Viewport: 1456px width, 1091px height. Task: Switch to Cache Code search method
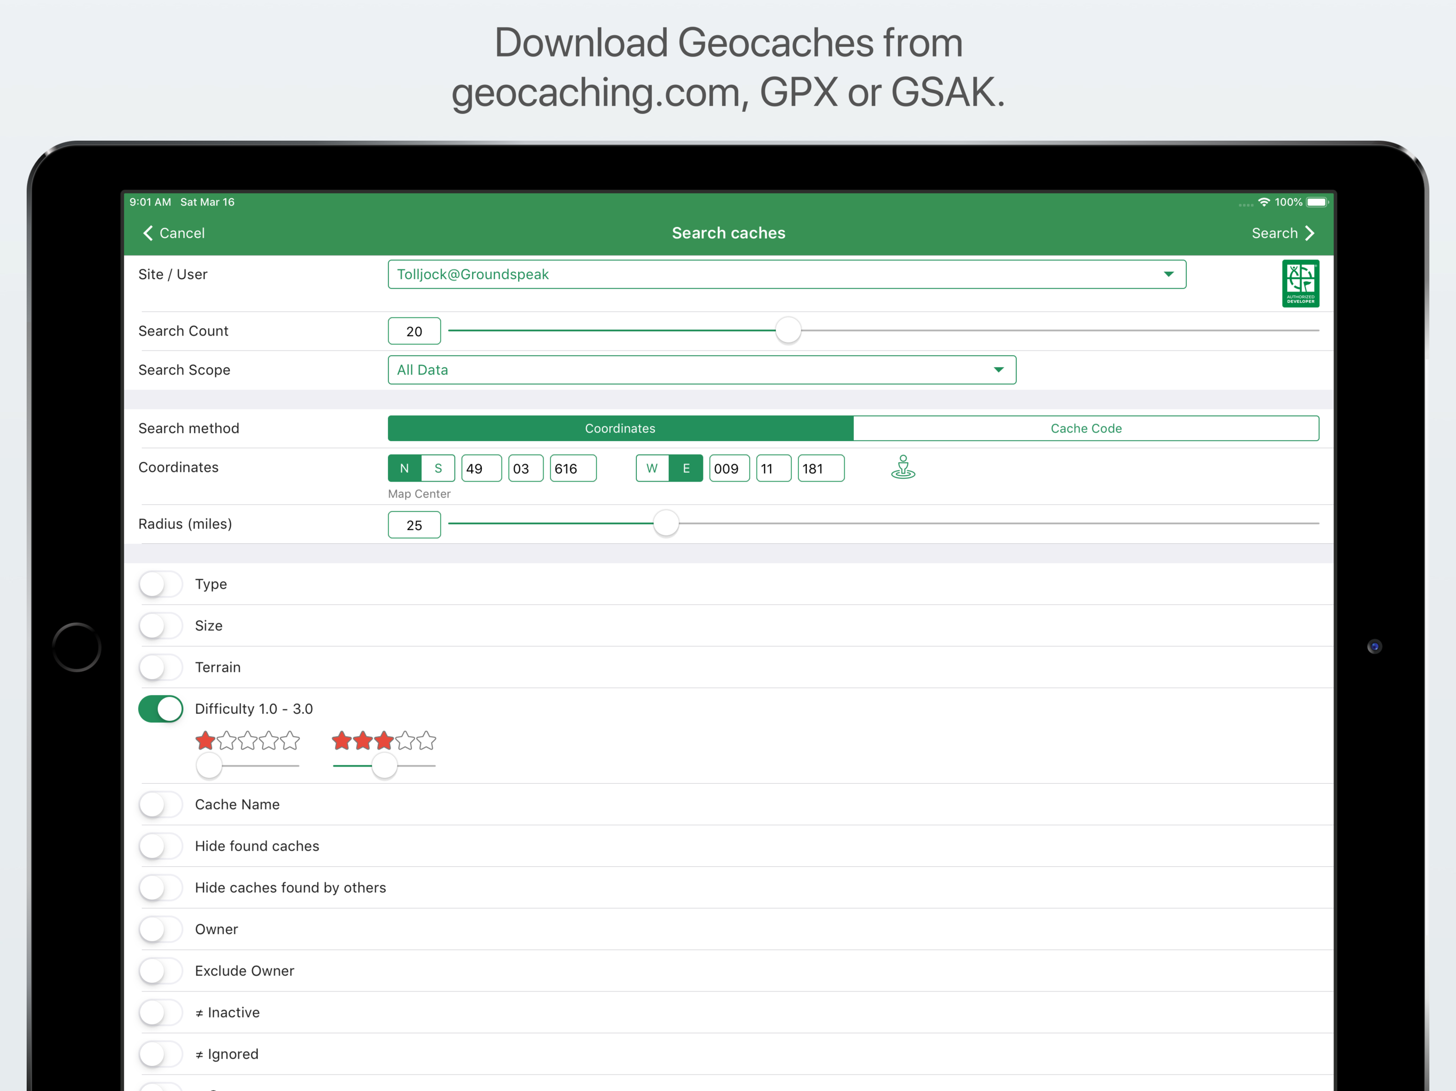click(1086, 428)
